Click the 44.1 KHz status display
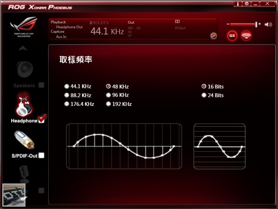278x209 pixels. 107,31
